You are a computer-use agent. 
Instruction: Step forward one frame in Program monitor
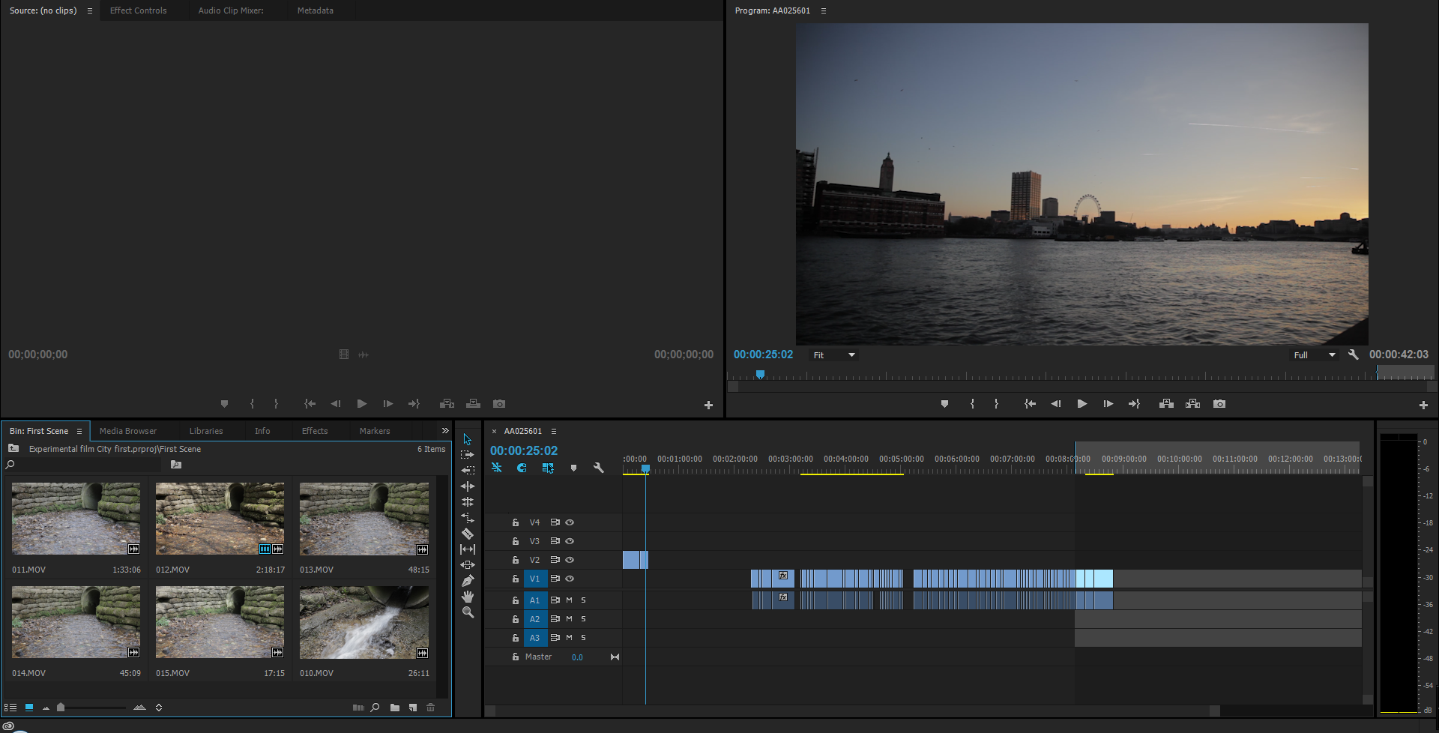(1108, 404)
